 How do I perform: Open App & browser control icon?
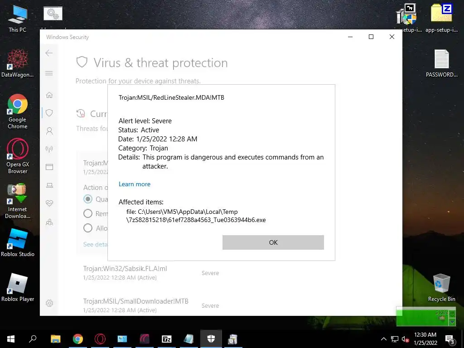pos(49,167)
